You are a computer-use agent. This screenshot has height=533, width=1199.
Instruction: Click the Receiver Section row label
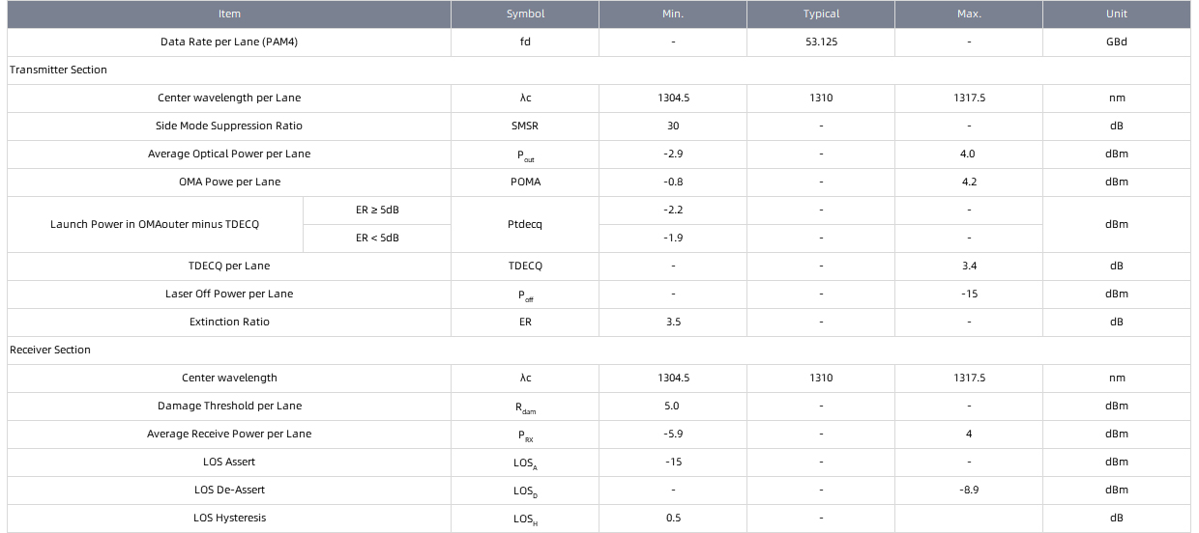click(50, 351)
